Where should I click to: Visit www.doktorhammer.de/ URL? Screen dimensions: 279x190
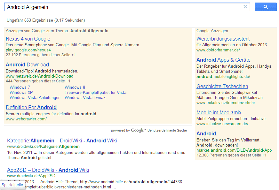[x=218, y=50]
